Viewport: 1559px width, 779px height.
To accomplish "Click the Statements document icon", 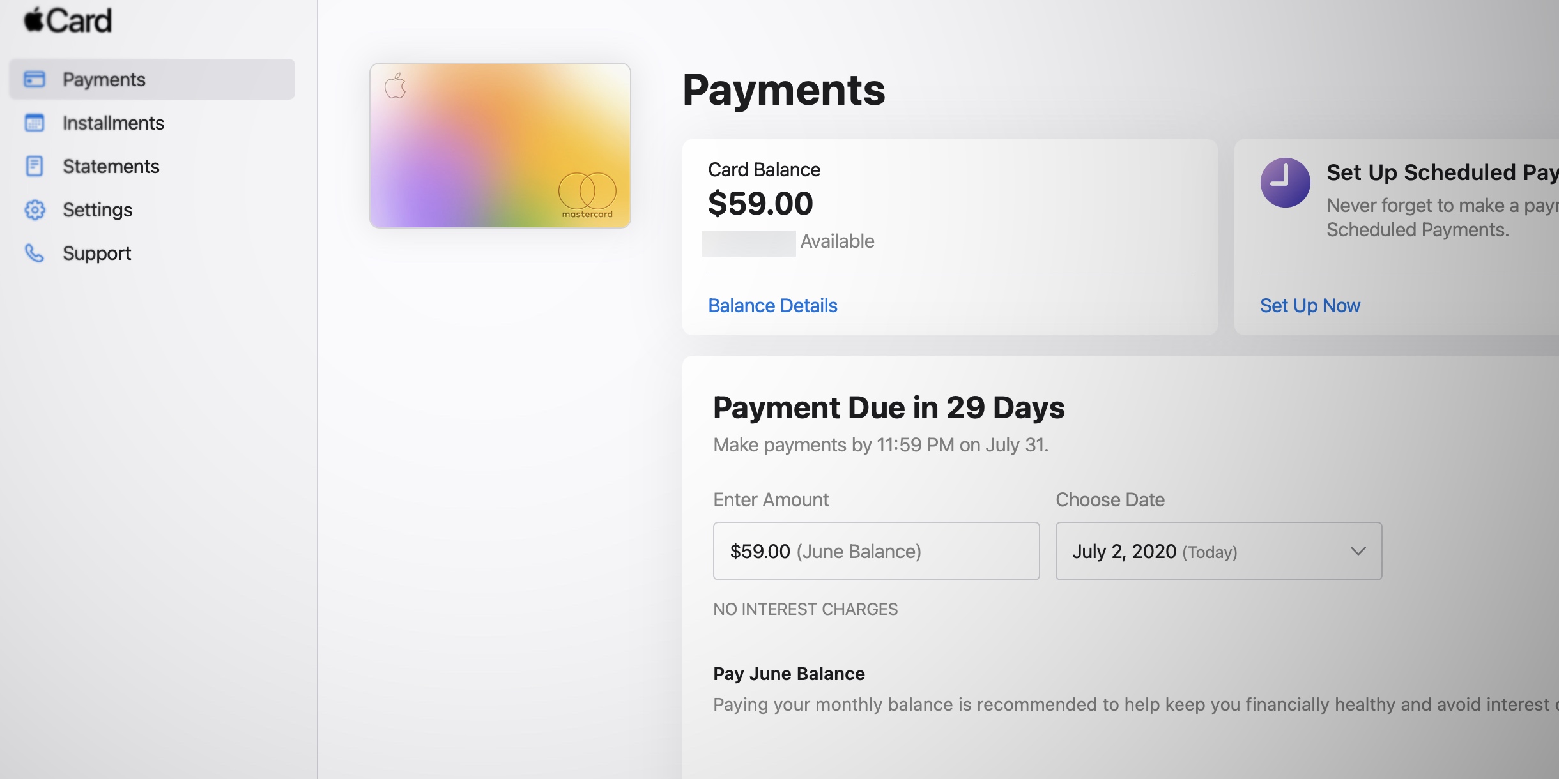I will (35, 166).
